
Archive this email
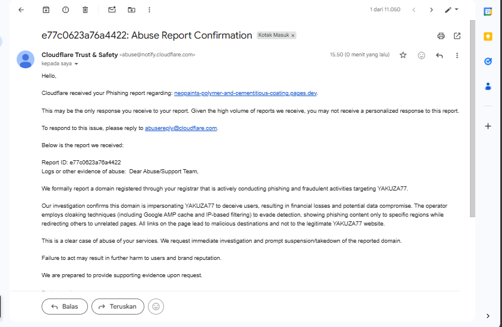pyautogui.click(x=46, y=10)
